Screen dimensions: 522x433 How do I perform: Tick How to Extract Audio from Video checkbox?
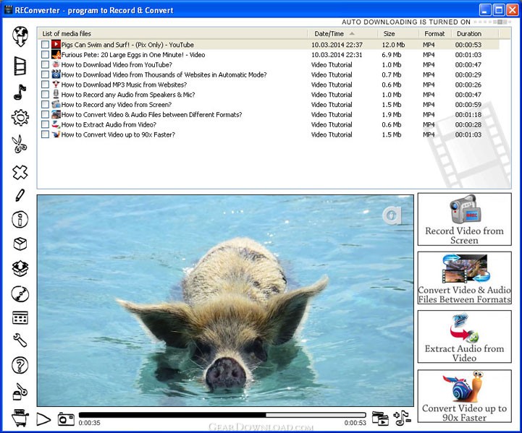point(46,124)
